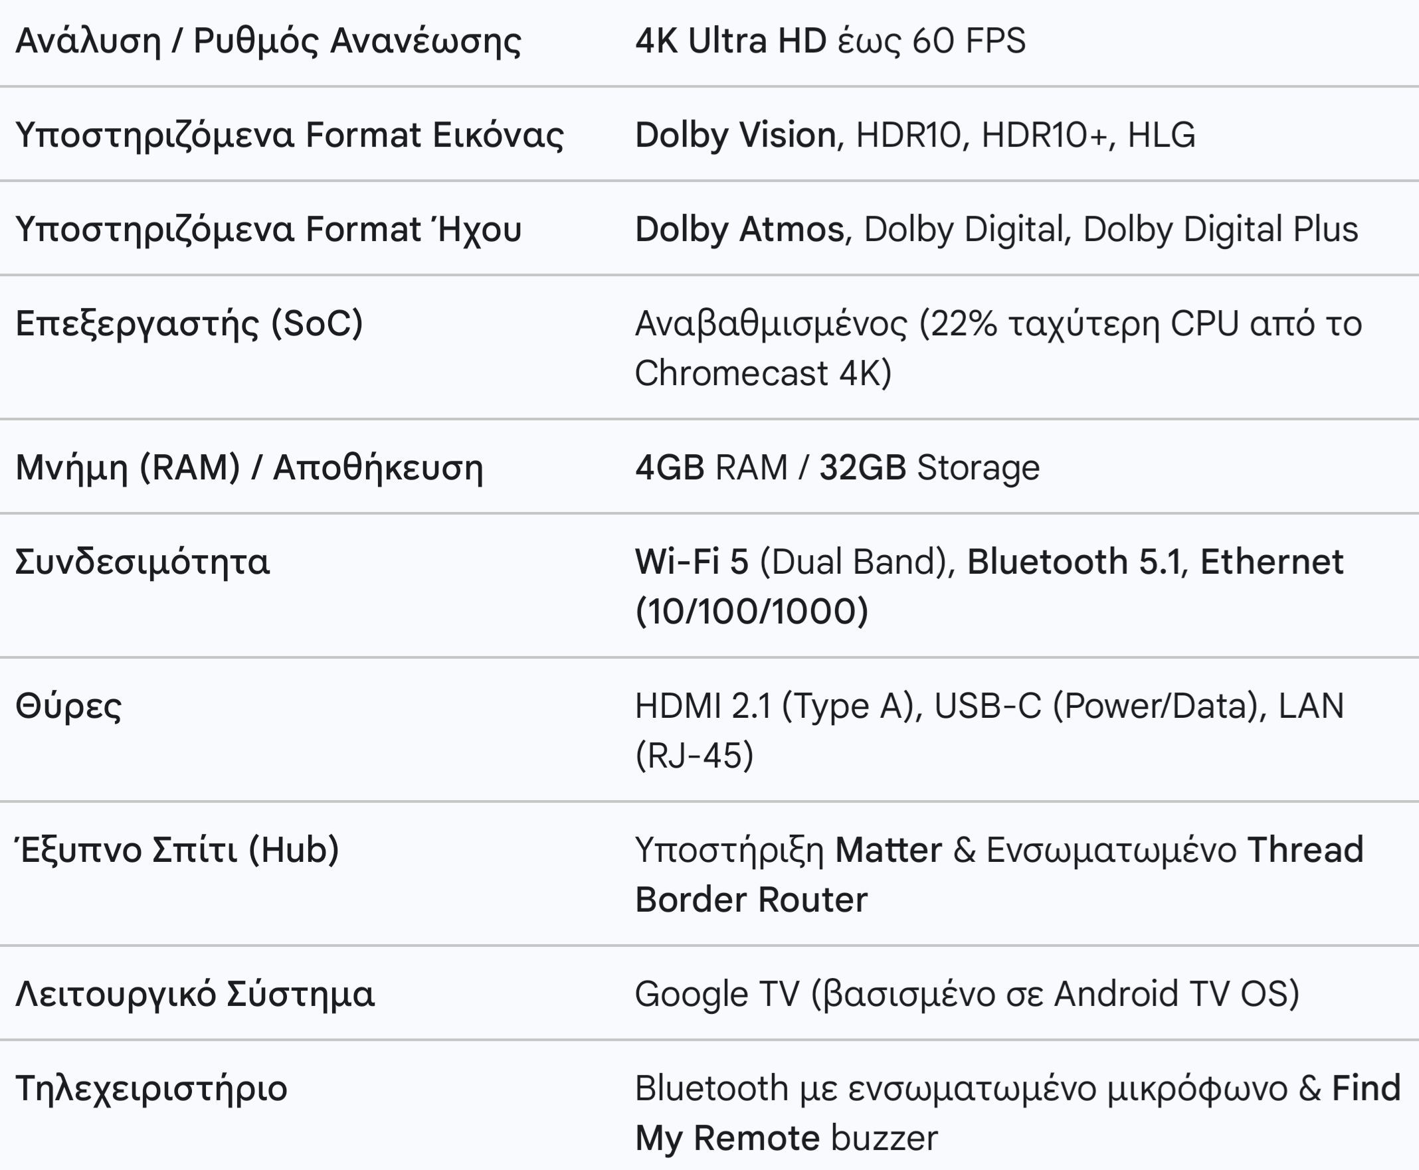This screenshot has width=1419, height=1170.
Task: Click the 'Ανάλυση / Ρυθμός Ανανέωσης' label
Action: click(x=268, y=41)
